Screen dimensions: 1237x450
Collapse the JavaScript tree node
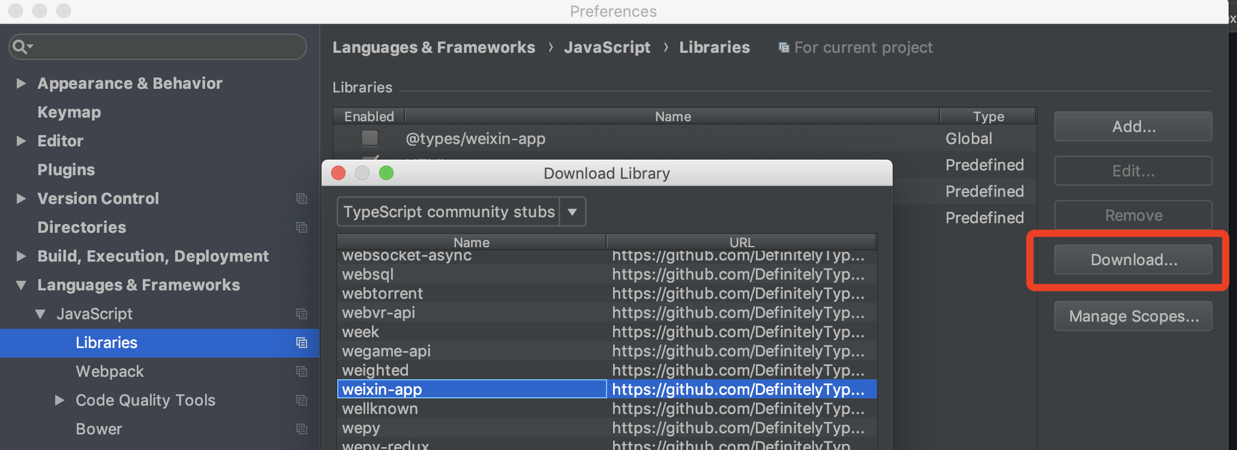(x=40, y=314)
